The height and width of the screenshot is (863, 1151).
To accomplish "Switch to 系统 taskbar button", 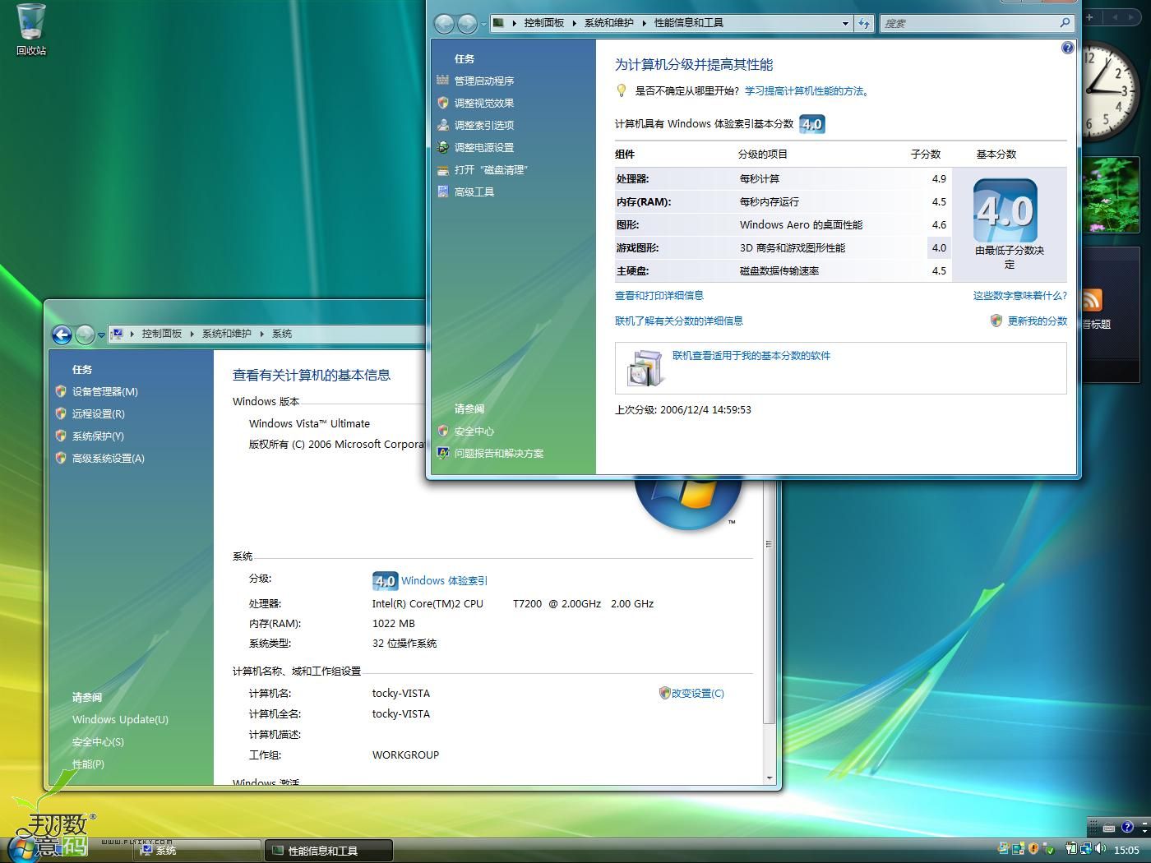I will coord(198,850).
